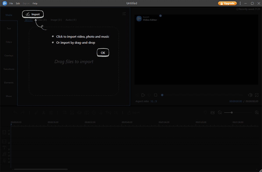262x172 pixels.
Task: Step to previous frame in the preview
Action: click(x=137, y=95)
